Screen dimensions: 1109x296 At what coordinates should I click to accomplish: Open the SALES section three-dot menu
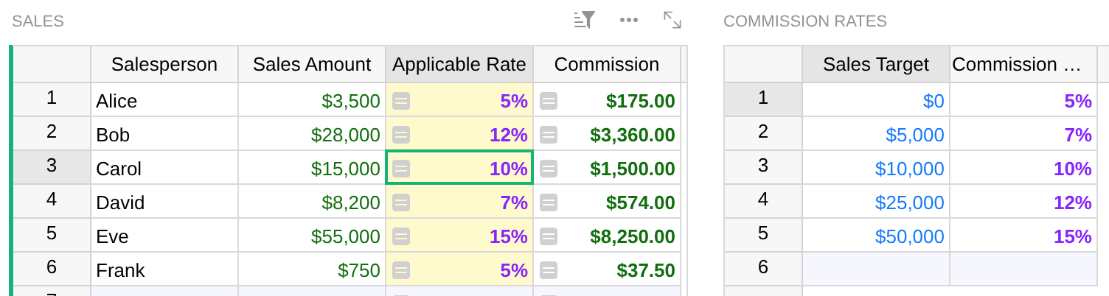[x=629, y=20]
